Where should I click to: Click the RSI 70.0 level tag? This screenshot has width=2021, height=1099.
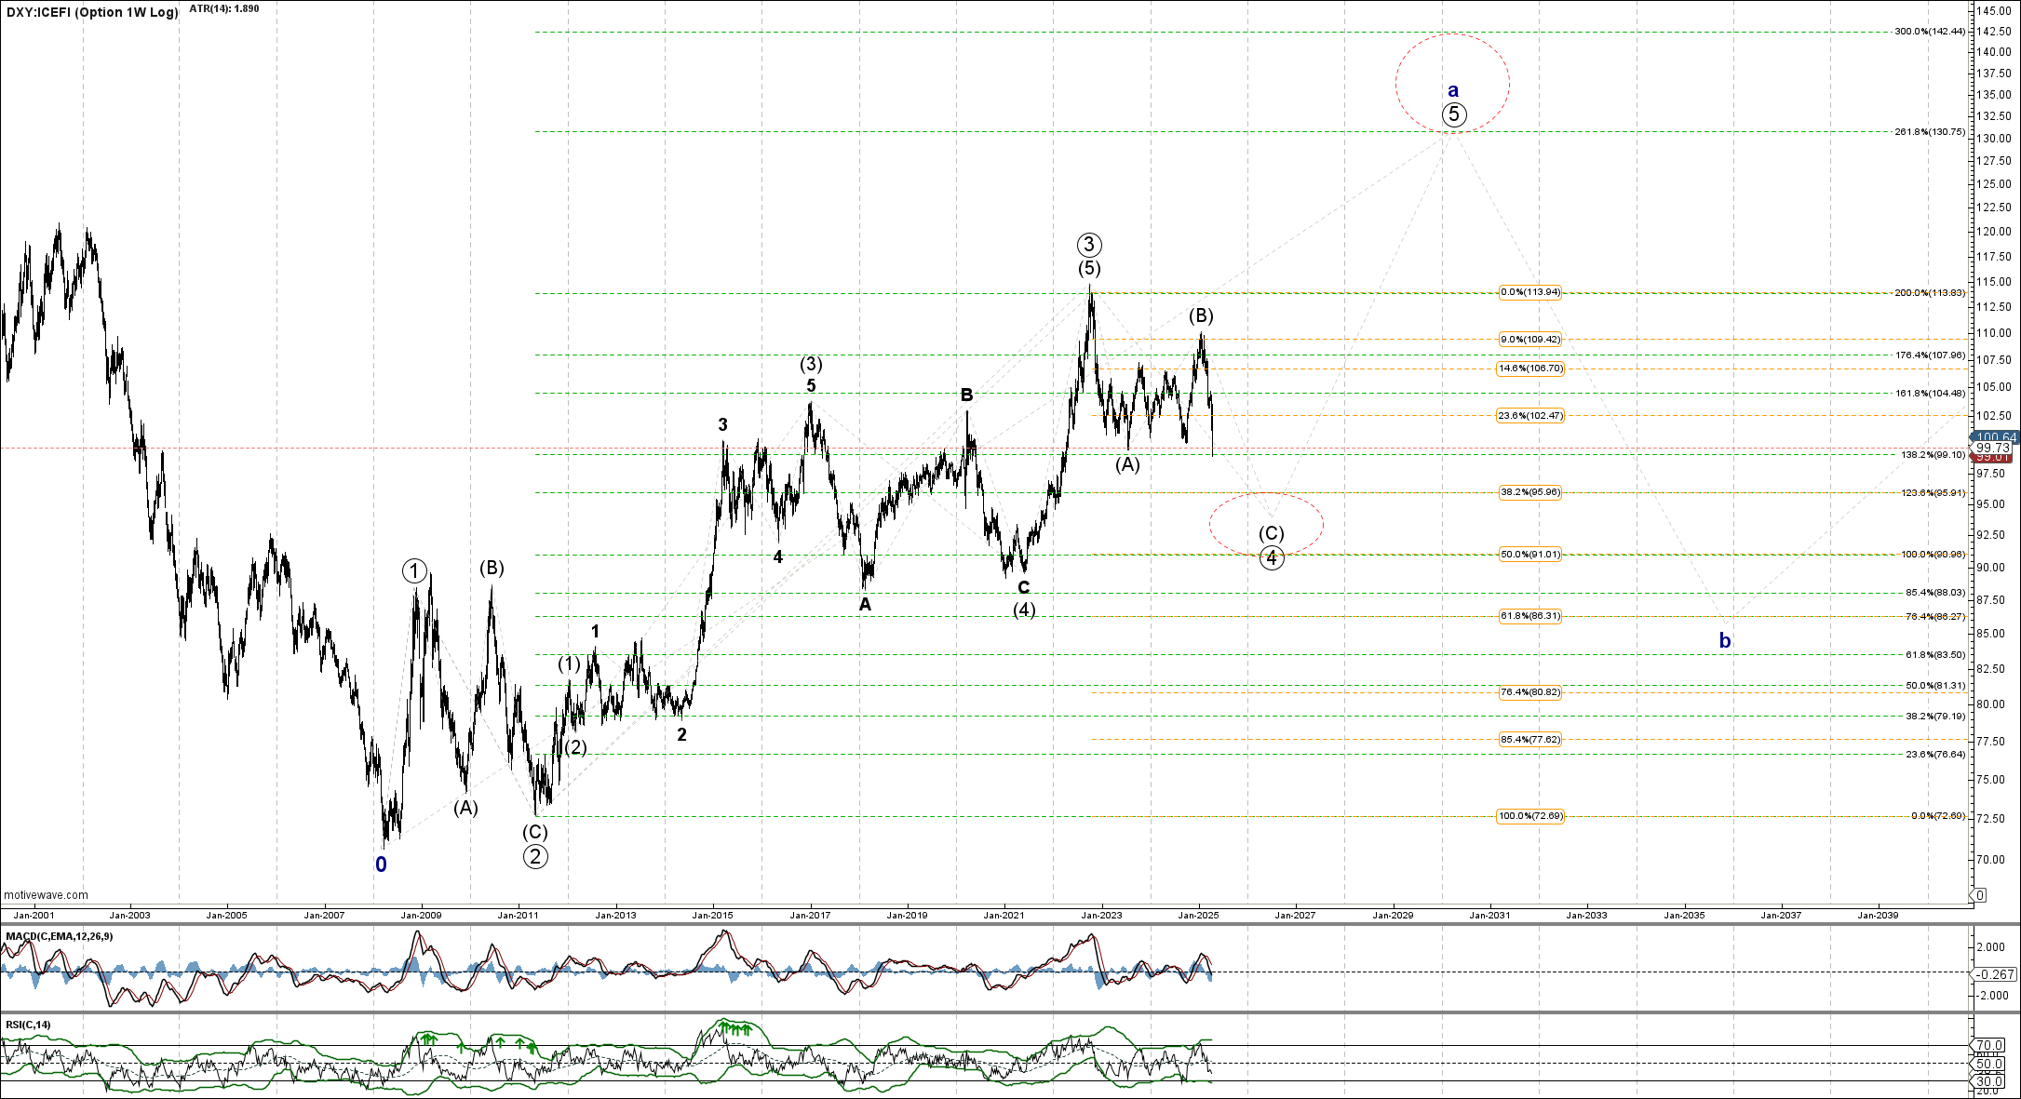[x=1990, y=1045]
